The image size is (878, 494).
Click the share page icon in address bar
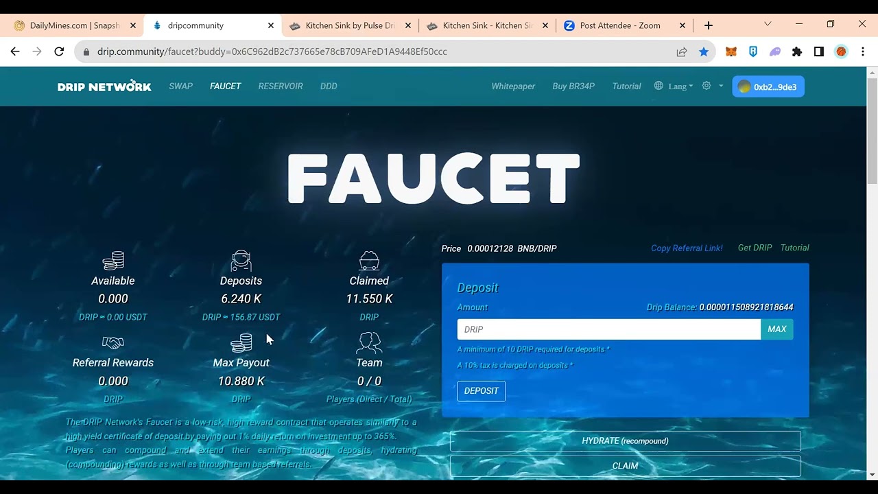[x=682, y=51]
